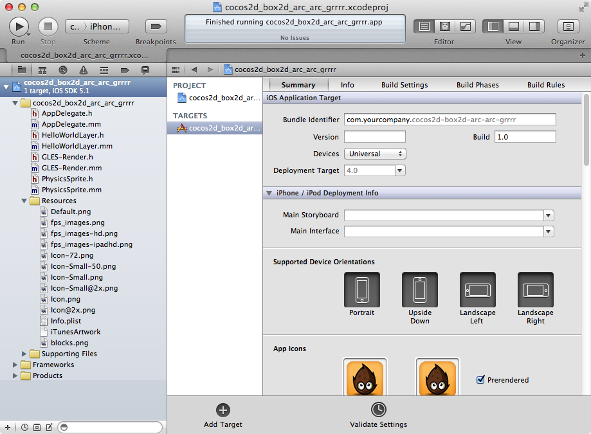This screenshot has width=591, height=434.
Task: Select the Standard editor icon
Action: (x=424, y=26)
